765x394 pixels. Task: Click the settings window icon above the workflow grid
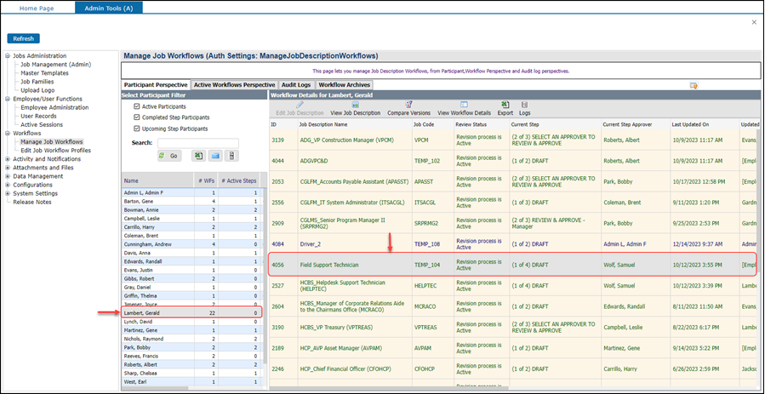(x=694, y=85)
